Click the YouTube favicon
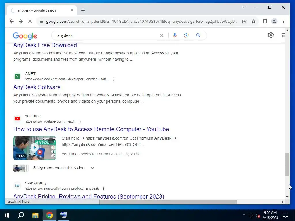This screenshot has width=295, height=221. 17,119
